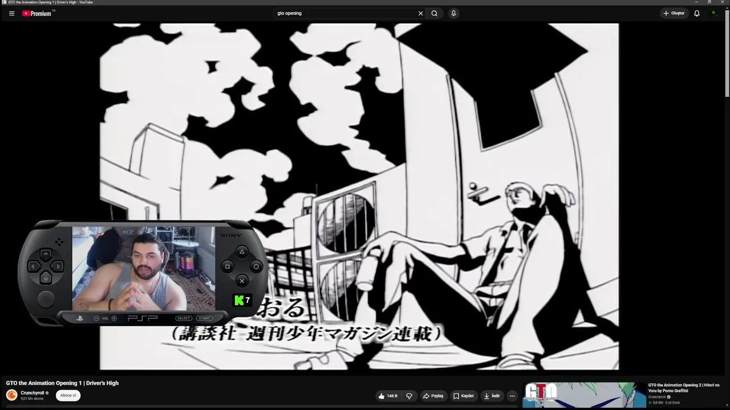This screenshot has width=730, height=410.
Task: Open 'GTO the Animation Opening 2' title link
Action: point(683,388)
